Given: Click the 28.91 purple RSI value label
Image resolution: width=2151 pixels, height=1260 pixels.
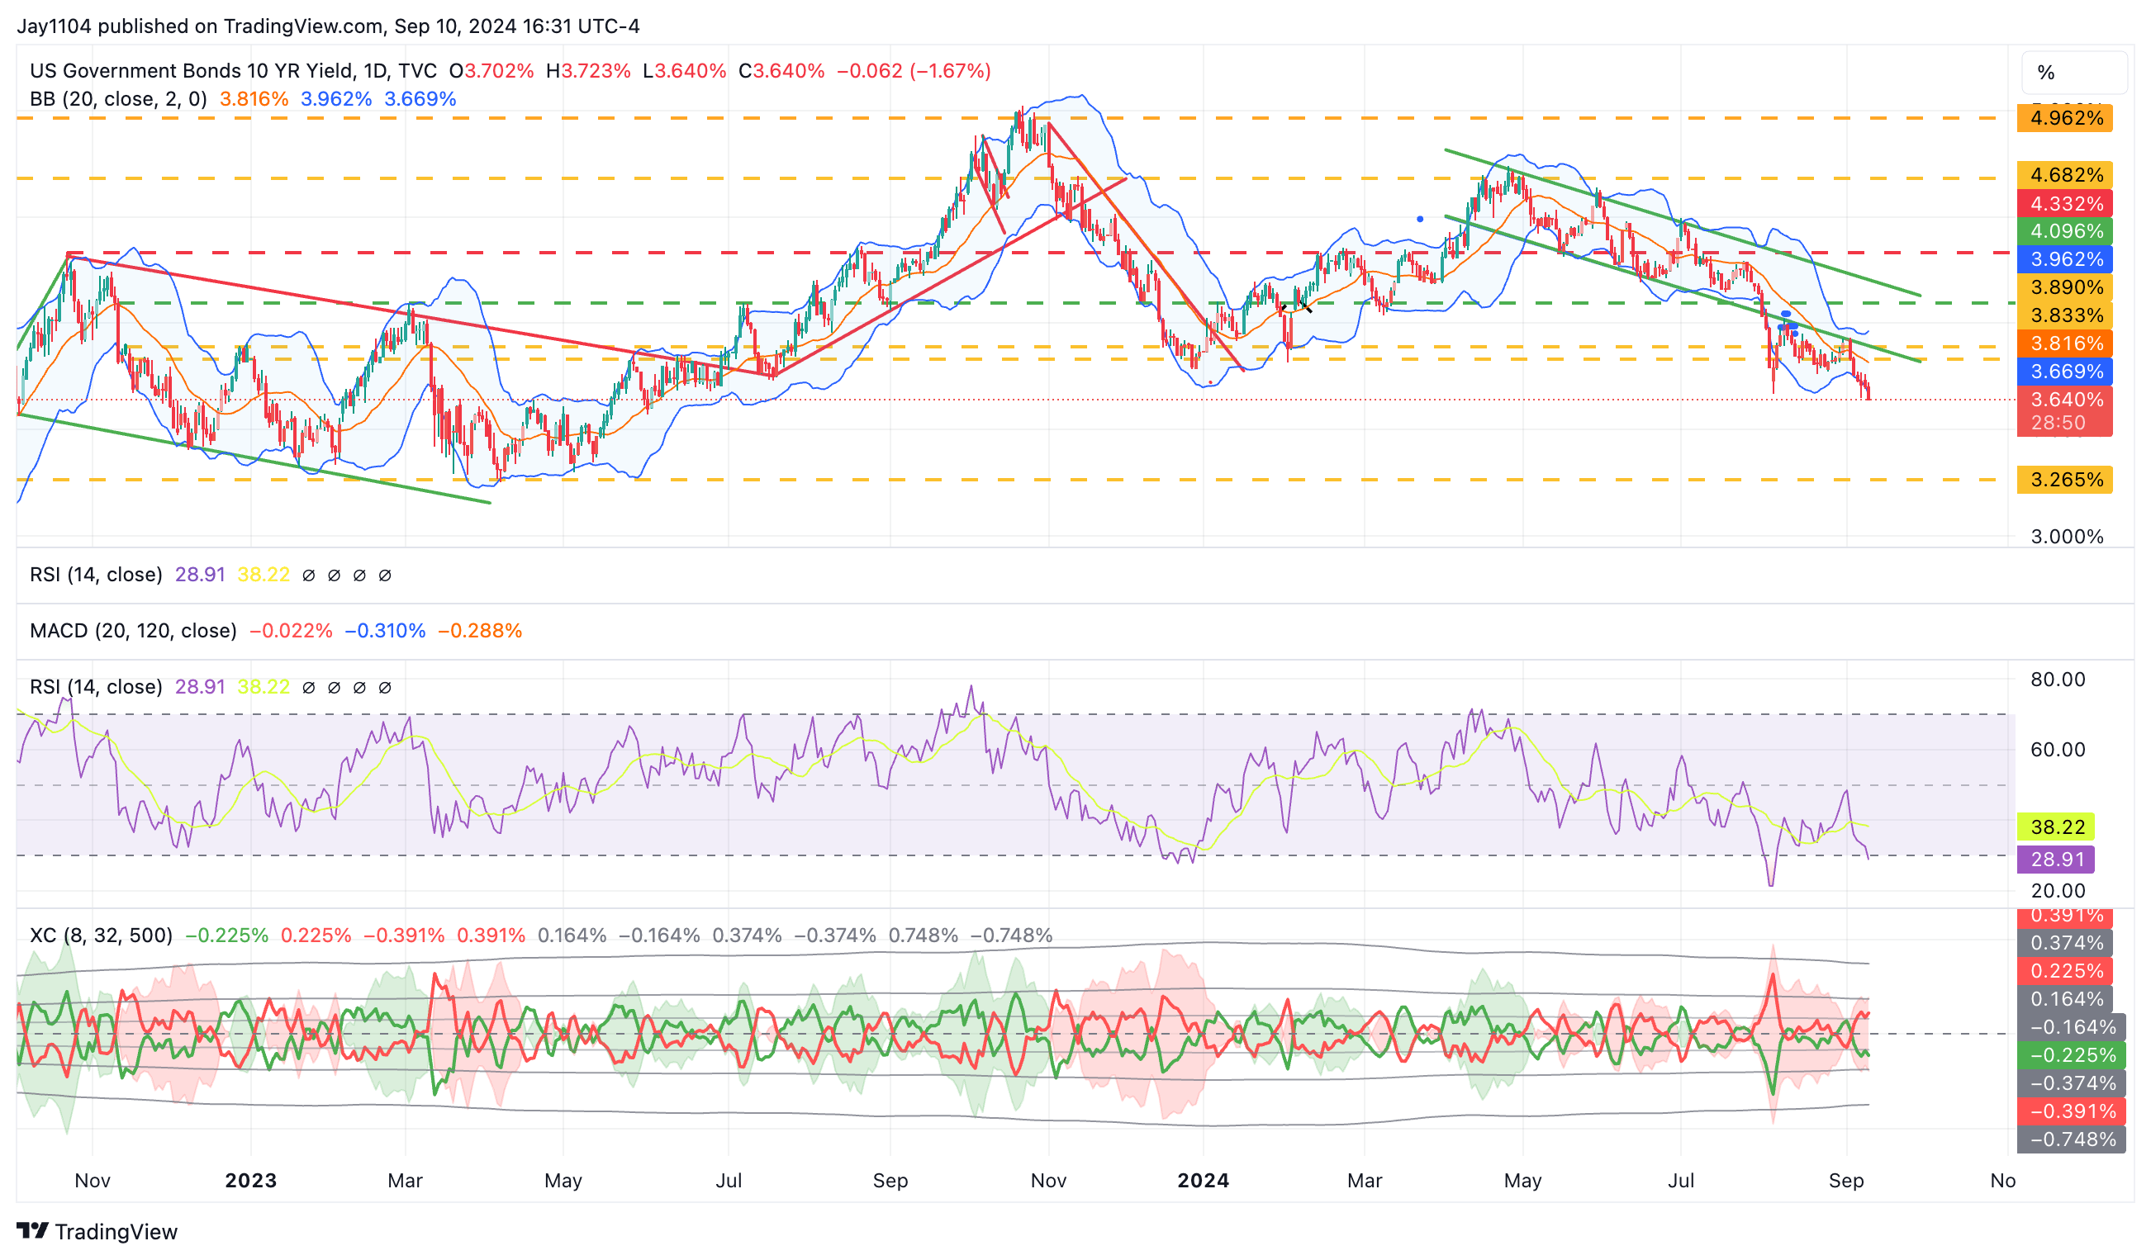Looking at the screenshot, I should 2055,859.
